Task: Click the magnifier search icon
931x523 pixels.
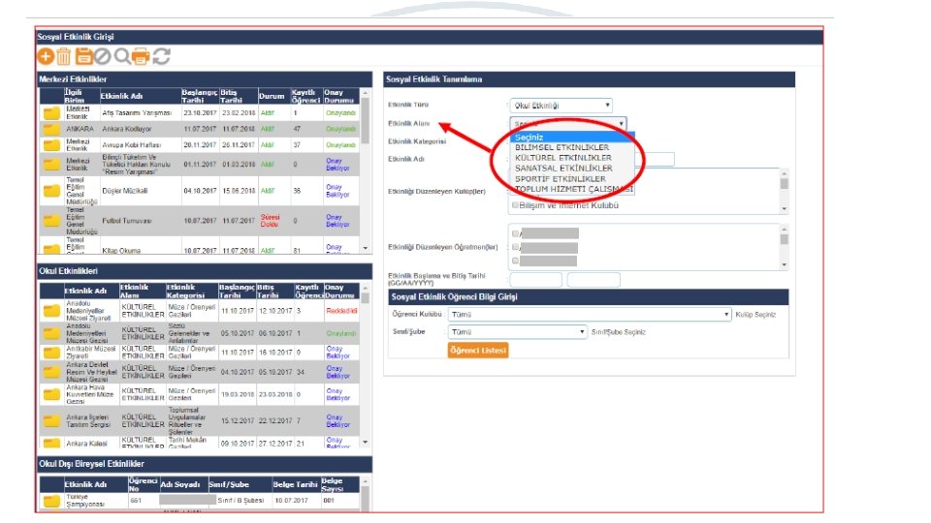Action: (122, 56)
